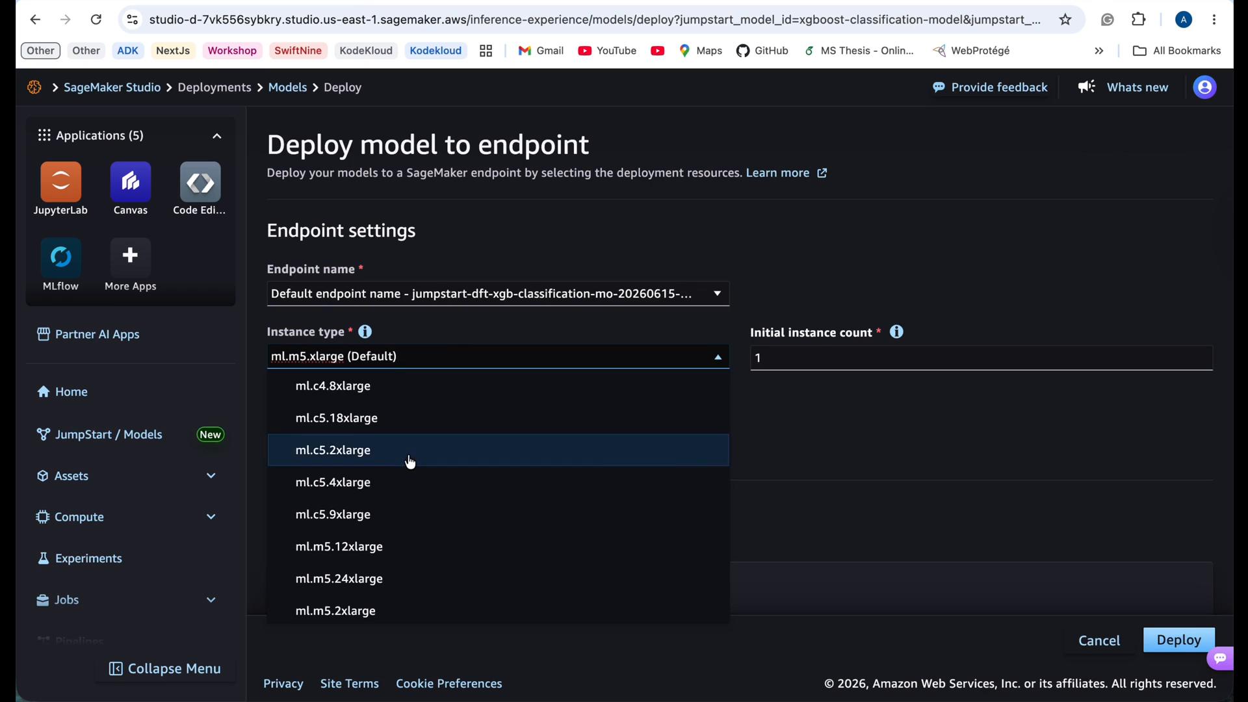This screenshot has width=1248, height=702.
Task: Select ml.c5.18xlarge option
Action: point(498,418)
